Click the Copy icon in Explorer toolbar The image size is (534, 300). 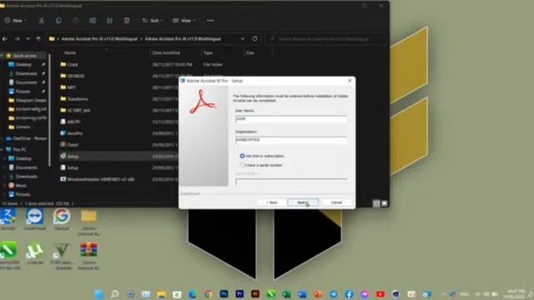58,21
